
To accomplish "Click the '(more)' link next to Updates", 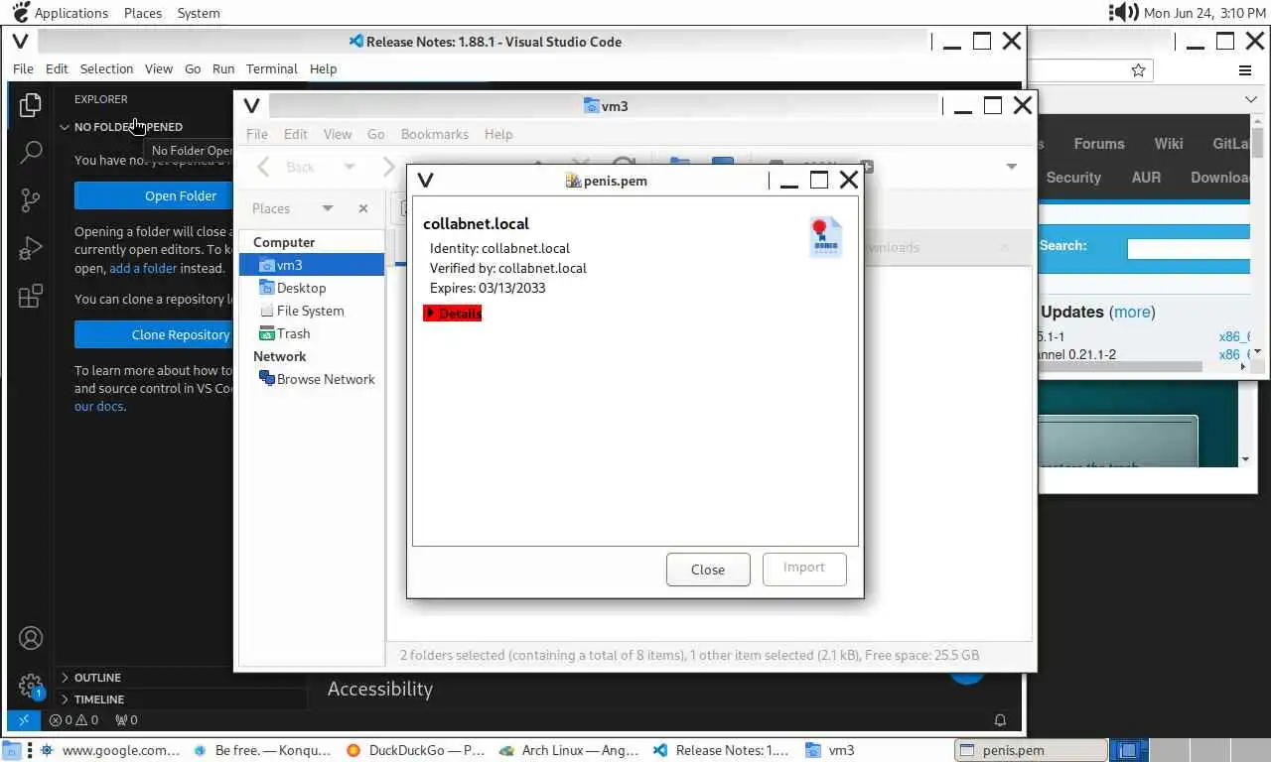I will point(1131,312).
